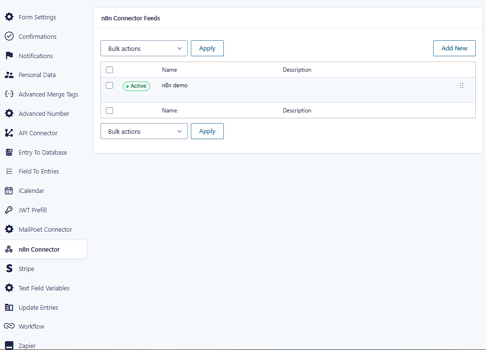Toggle the Active status badge on n8n demo
486x350 pixels.
[x=136, y=86]
